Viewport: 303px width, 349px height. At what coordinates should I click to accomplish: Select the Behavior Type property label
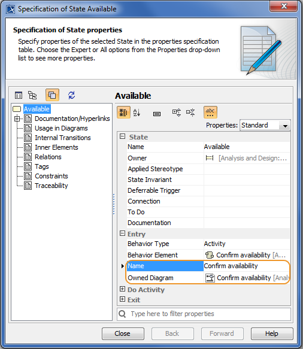pyautogui.click(x=149, y=244)
